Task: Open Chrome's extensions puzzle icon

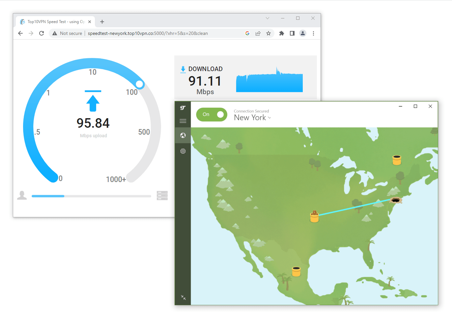Action: [281, 33]
